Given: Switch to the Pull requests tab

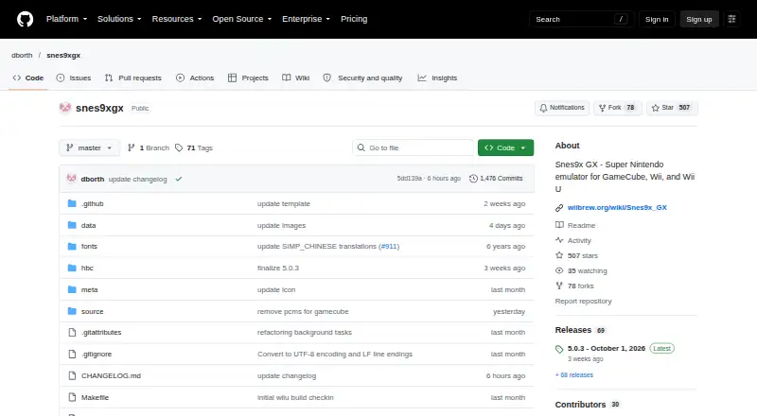Looking at the screenshot, I should [133, 78].
